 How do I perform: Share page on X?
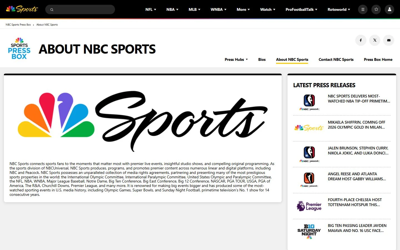click(x=375, y=40)
